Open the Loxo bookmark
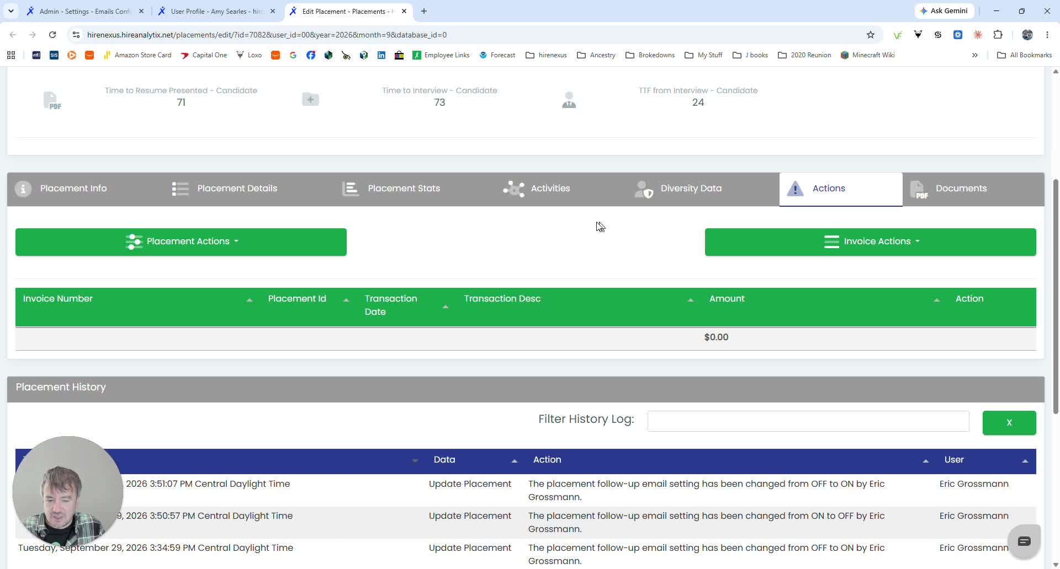1060x569 pixels. click(x=249, y=55)
